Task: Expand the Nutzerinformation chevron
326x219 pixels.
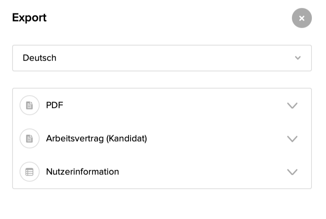Action: coord(292,172)
